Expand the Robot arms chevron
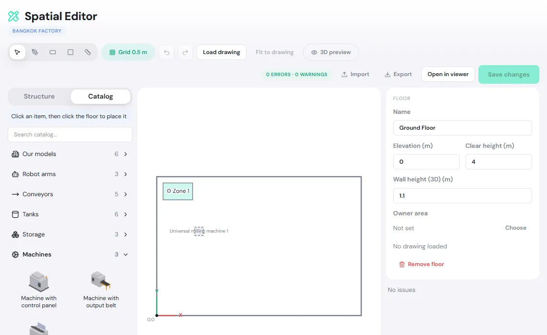The image size is (547, 335). [x=126, y=174]
